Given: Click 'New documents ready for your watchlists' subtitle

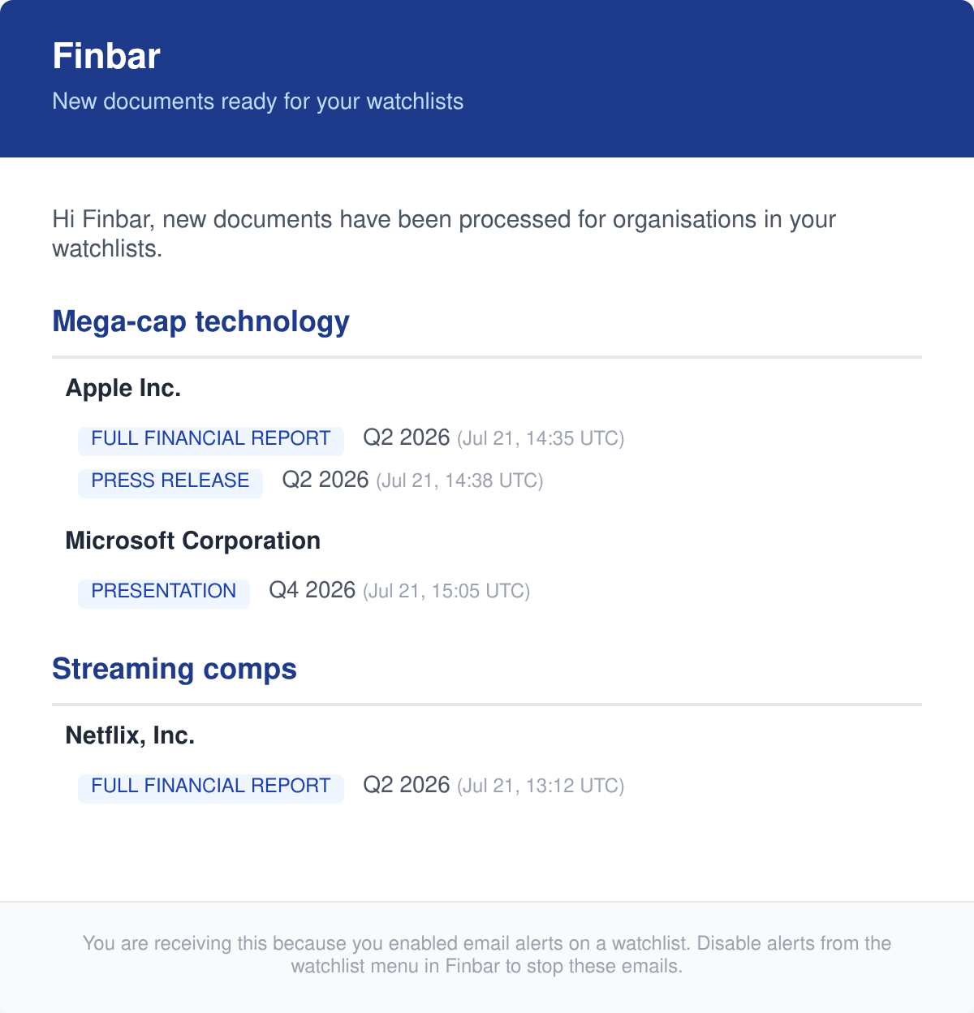Looking at the screenshot, I should 258,101.
